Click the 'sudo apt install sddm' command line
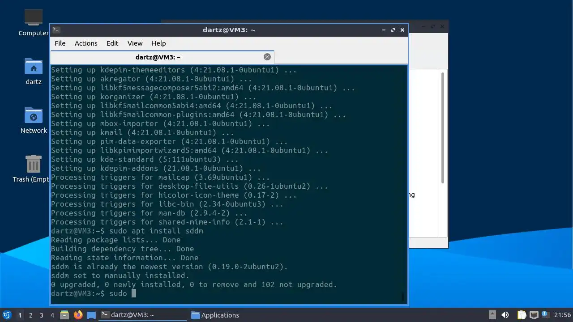Screen dimensions: 573x322 [127, 231]
